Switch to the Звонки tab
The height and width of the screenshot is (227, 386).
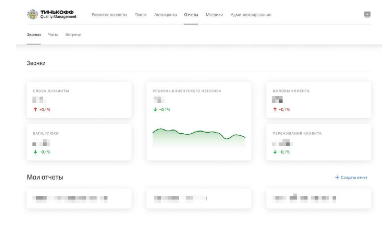pos(34,35)
